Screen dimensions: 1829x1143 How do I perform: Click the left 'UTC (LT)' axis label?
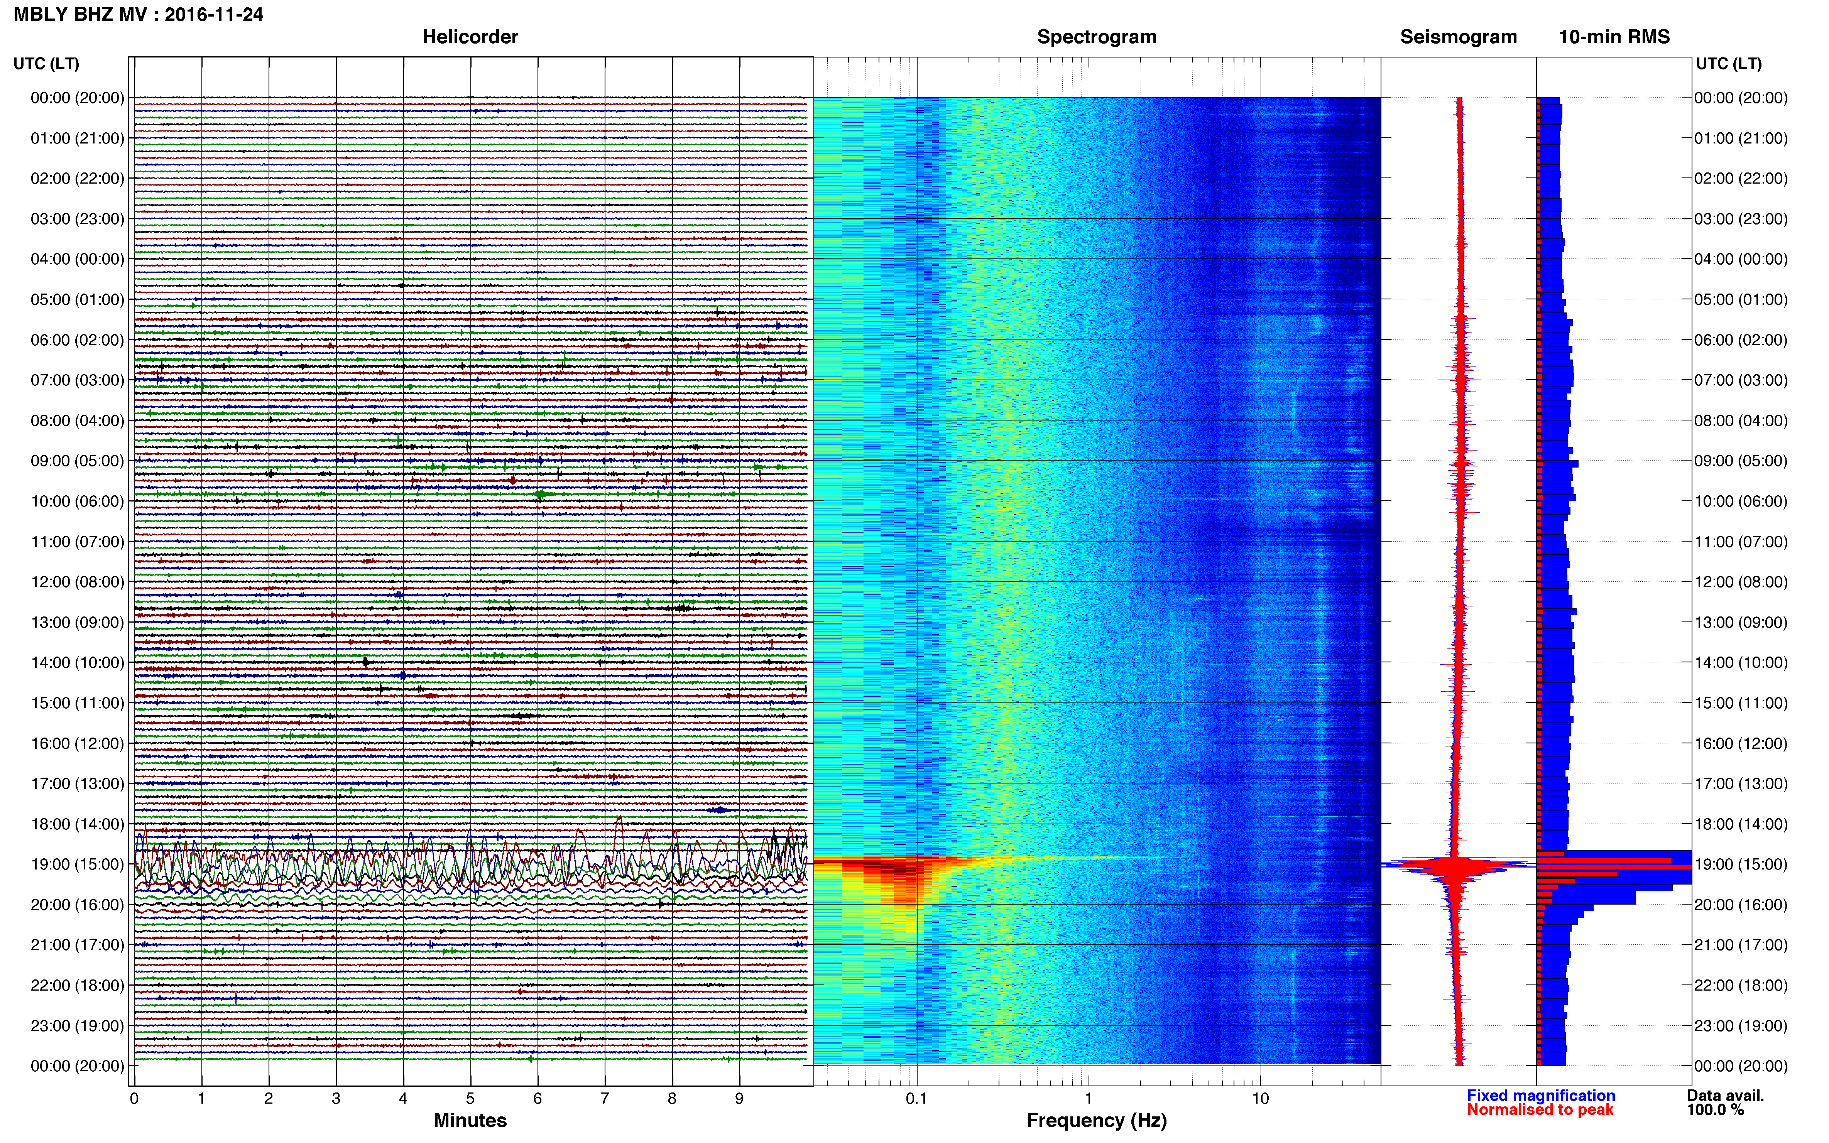coord(46,64)
